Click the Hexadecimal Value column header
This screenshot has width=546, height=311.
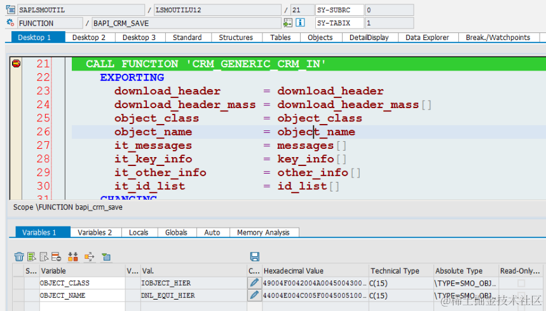[315, 270]
